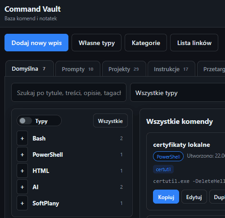Select SoftPlany in the type list
The image size is (225, 218).
tap(46, 203)
